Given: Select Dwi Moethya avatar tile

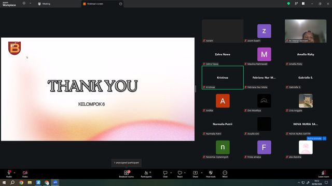Looking at the screenshot, I should (264, 101).
